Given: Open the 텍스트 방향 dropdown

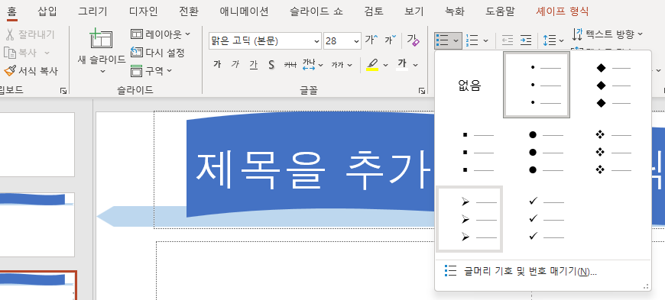Looking at the screenshot, I should [x=608, y=34].
